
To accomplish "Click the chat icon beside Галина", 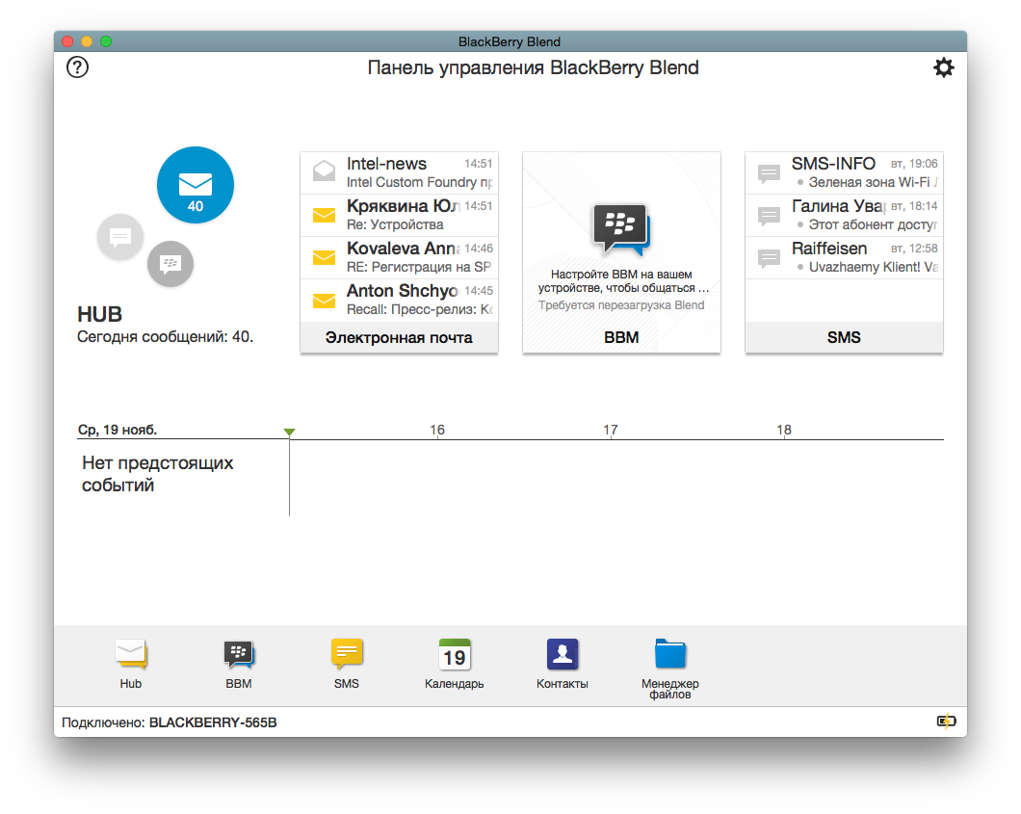I will tap(769, 216).
